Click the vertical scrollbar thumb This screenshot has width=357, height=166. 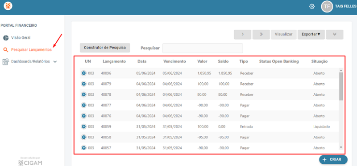pos(341,86)
